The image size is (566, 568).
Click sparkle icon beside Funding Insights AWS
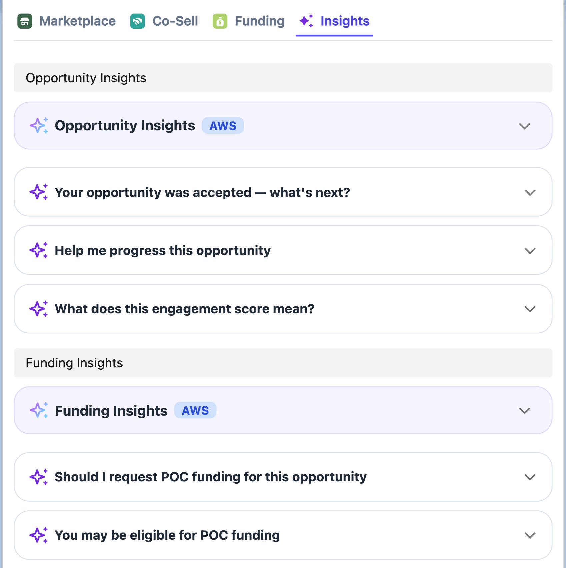pos(39,410)
